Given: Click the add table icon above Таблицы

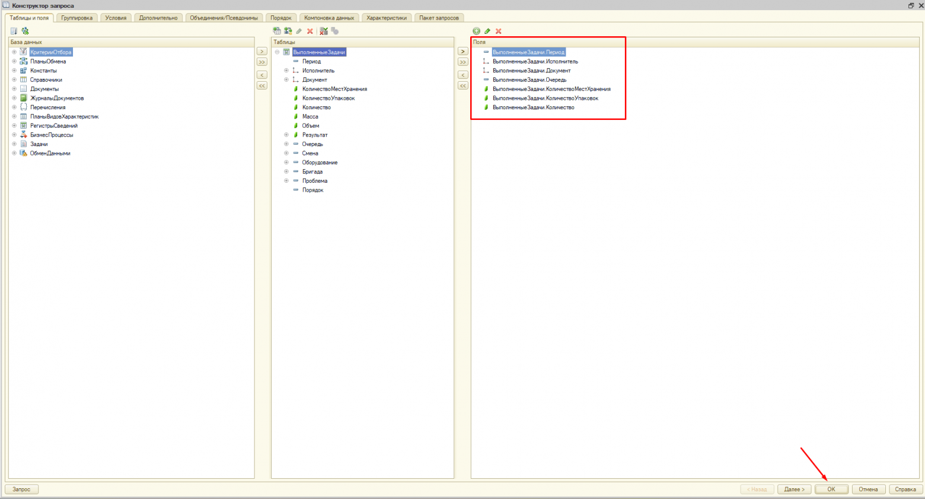Looking at the screenshot, I should point(277,31).
